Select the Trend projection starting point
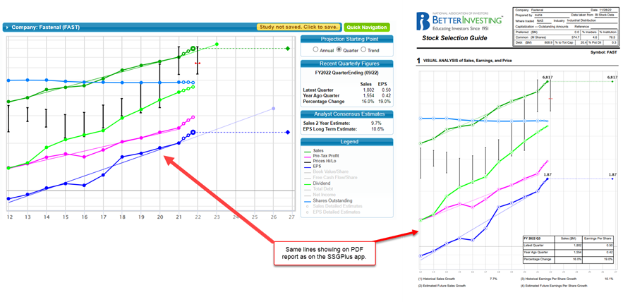Viewport: 635px width, 302px height. click(363, 50)
